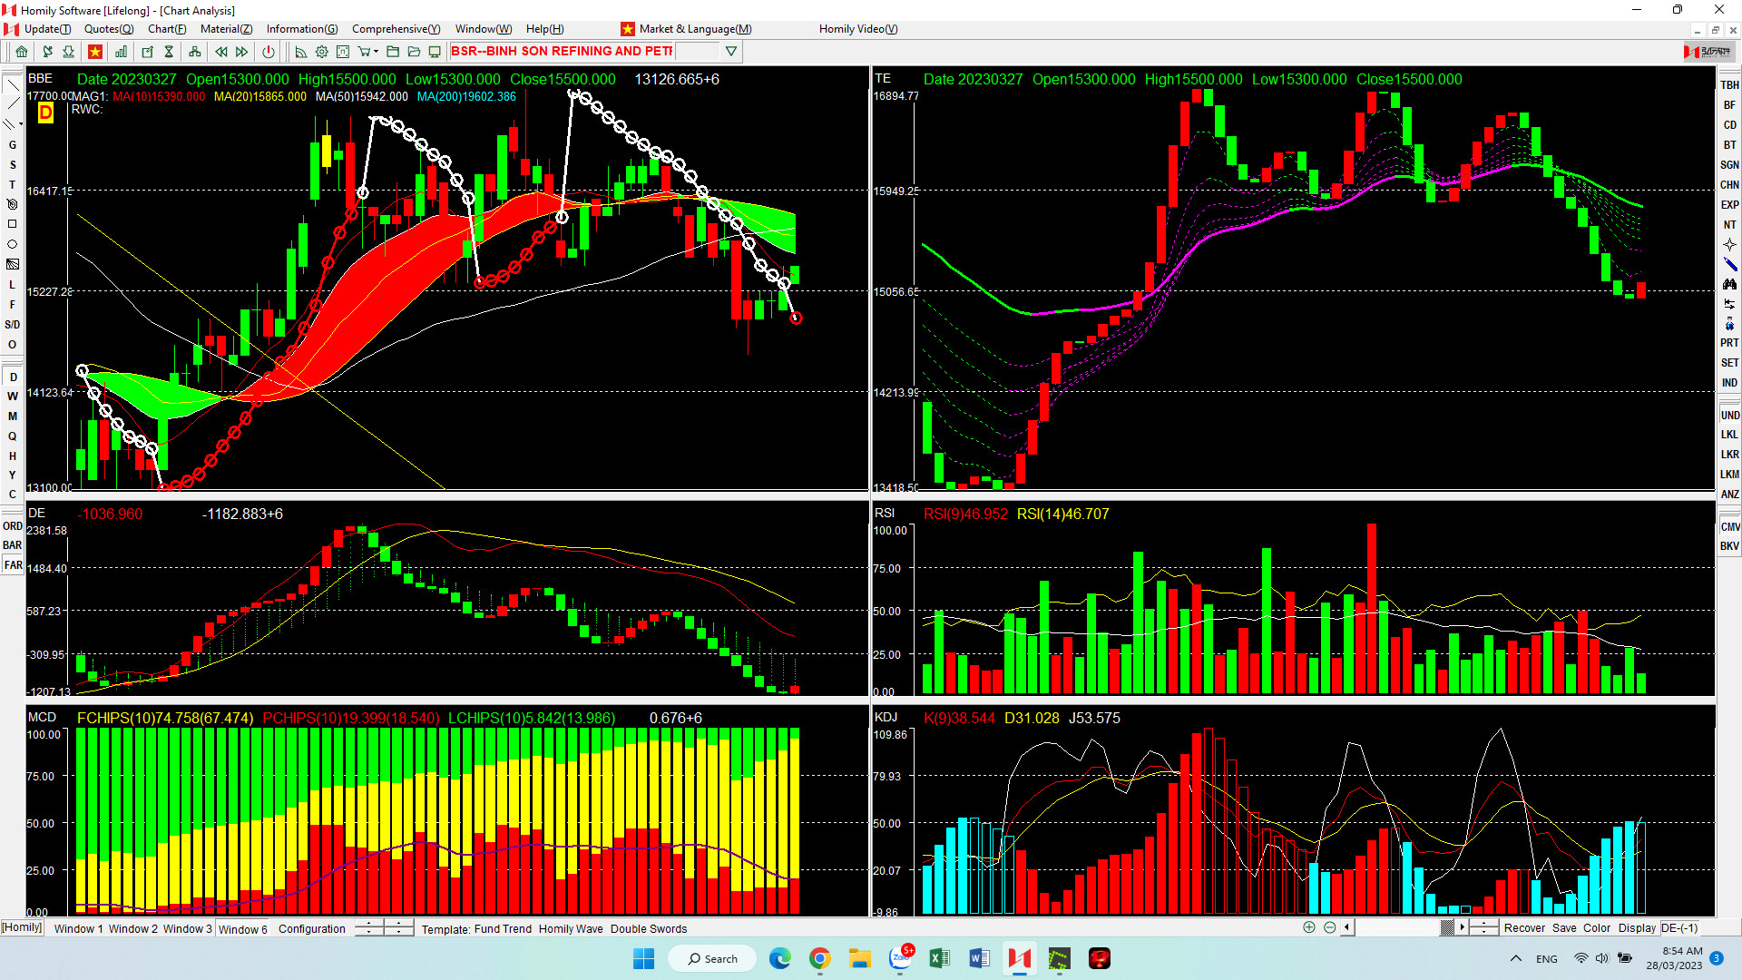Toggle the W weekly period button
The width and height of the screenshot is (1742, 980).
[13, 397]
